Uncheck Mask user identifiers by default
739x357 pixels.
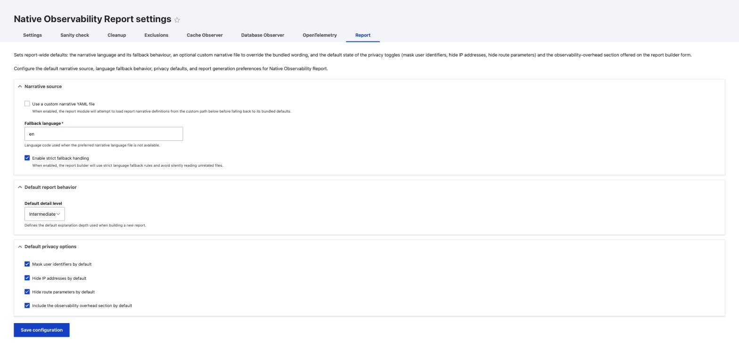27,264
